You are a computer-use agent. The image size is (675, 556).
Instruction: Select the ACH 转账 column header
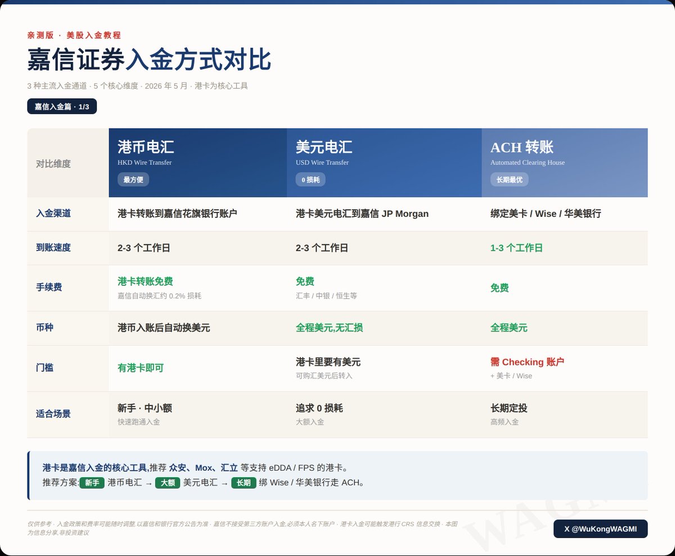pyautogui.click(x=565, y=163)
